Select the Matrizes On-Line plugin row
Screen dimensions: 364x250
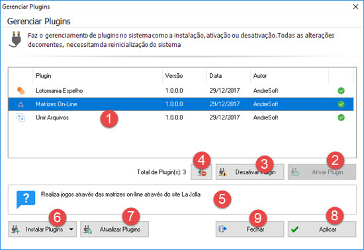click(181, 104)
